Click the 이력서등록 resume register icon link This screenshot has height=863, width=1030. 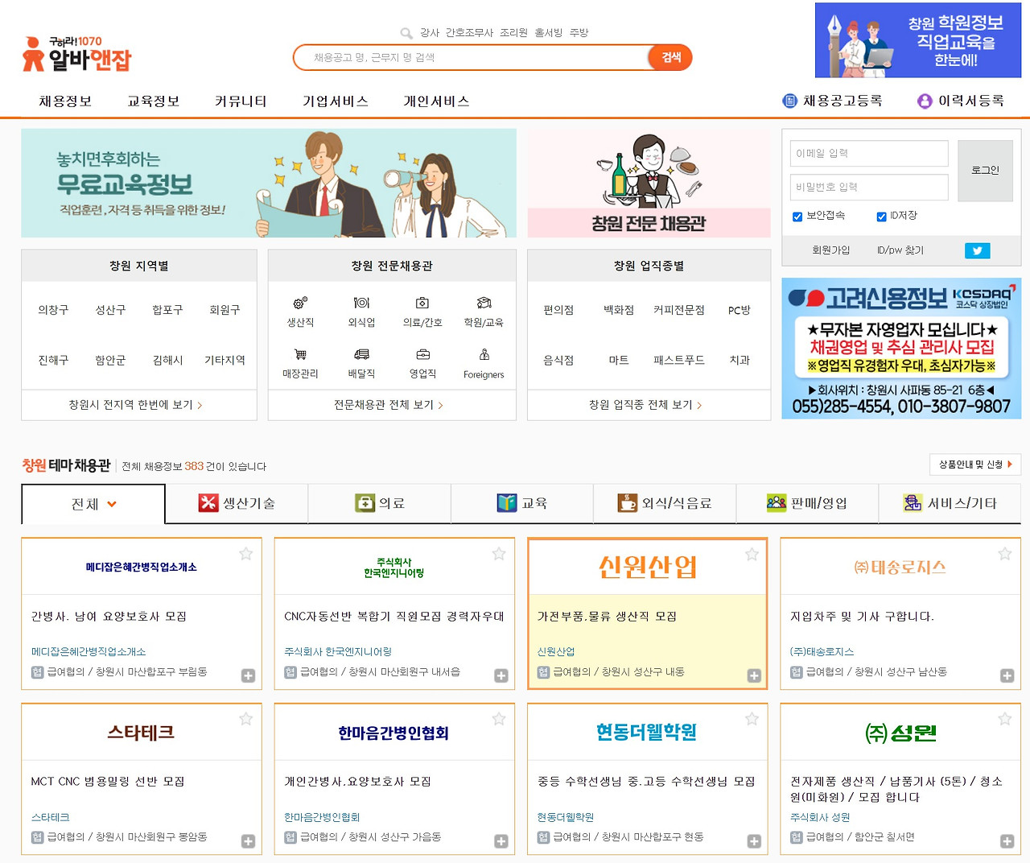[961, 101]
